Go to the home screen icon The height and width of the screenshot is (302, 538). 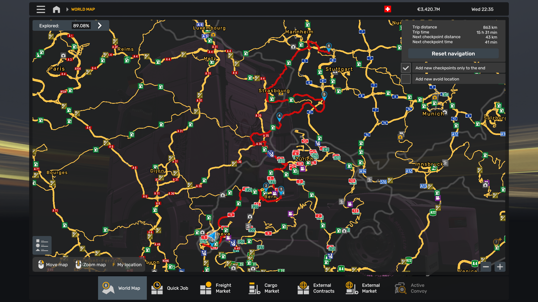(x=56, y=9)
